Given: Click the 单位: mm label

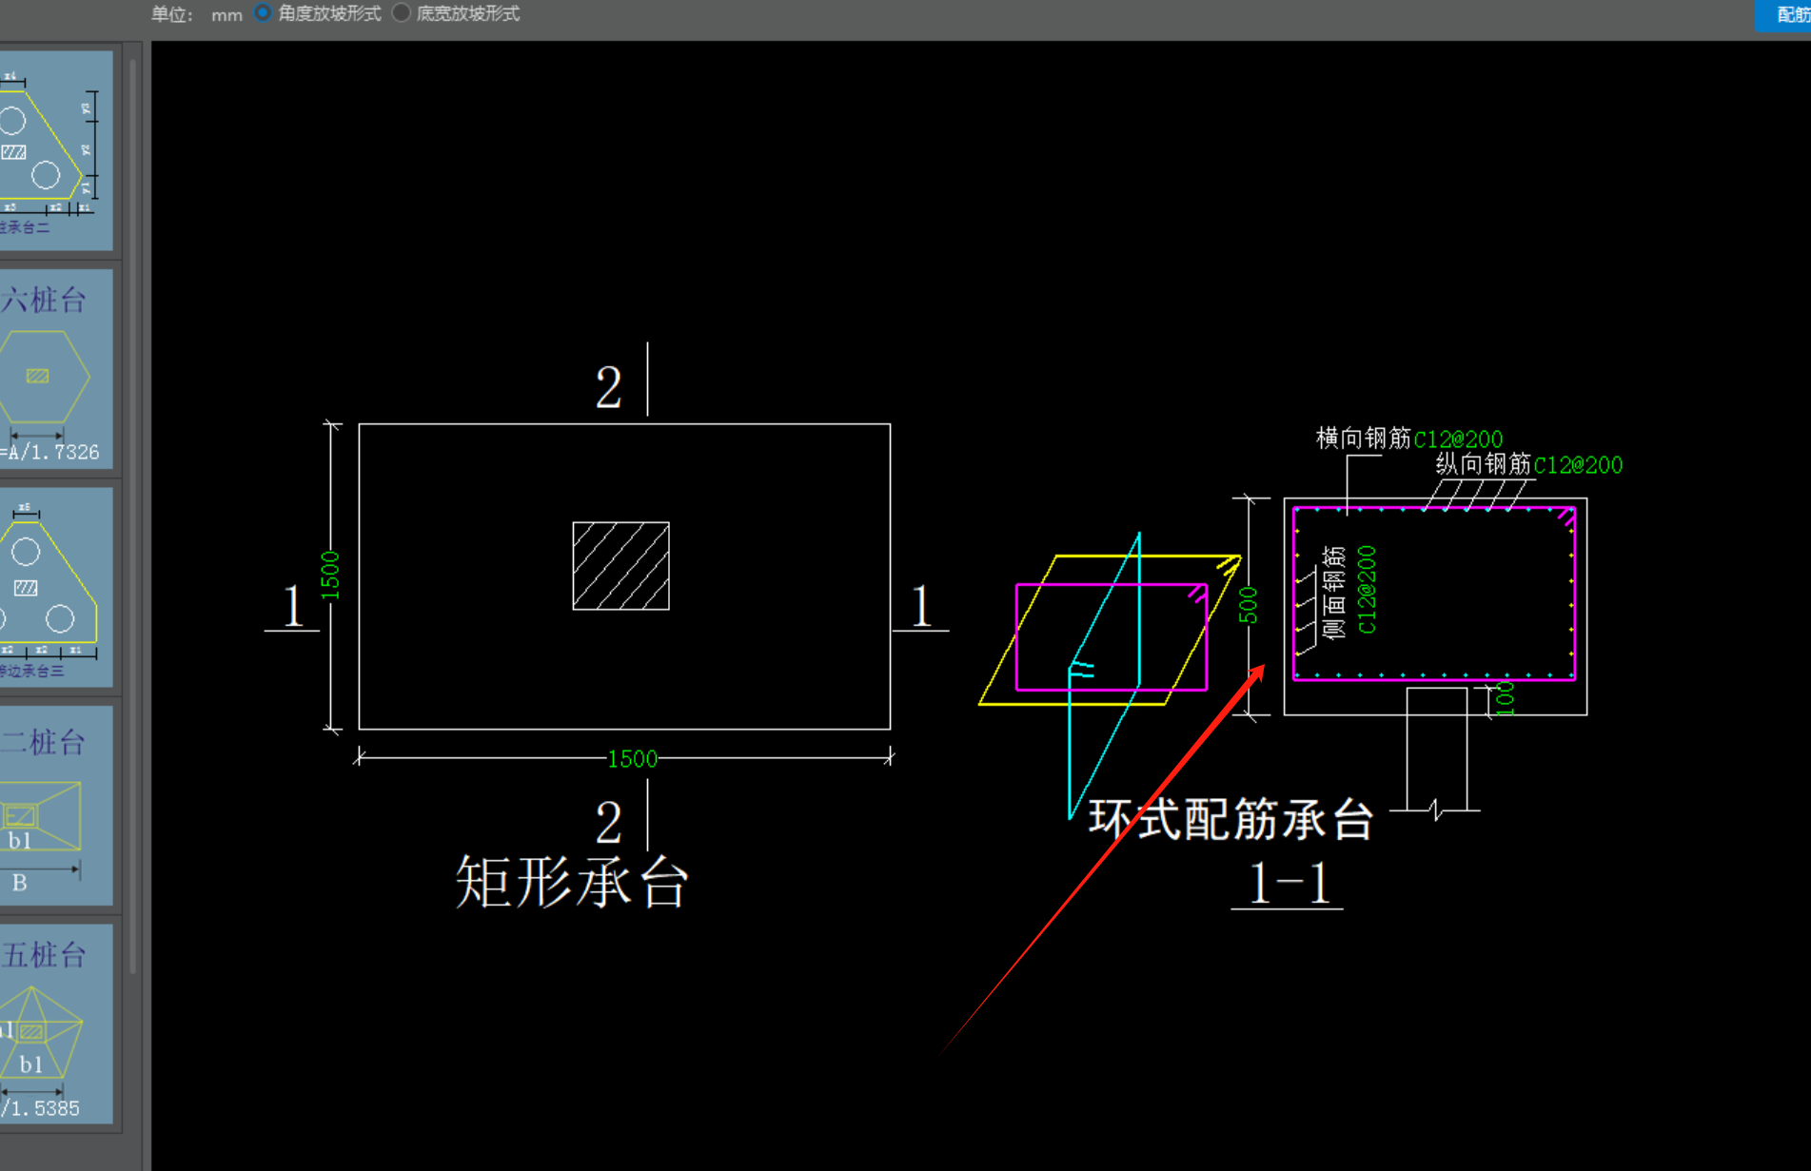Looking at the screenshot, I should 196,14.
